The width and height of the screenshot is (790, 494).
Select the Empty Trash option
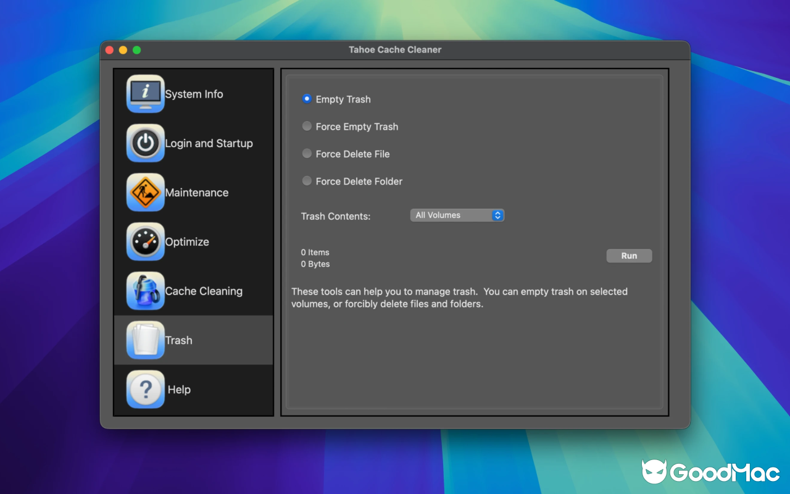click(x=307, y=98)
